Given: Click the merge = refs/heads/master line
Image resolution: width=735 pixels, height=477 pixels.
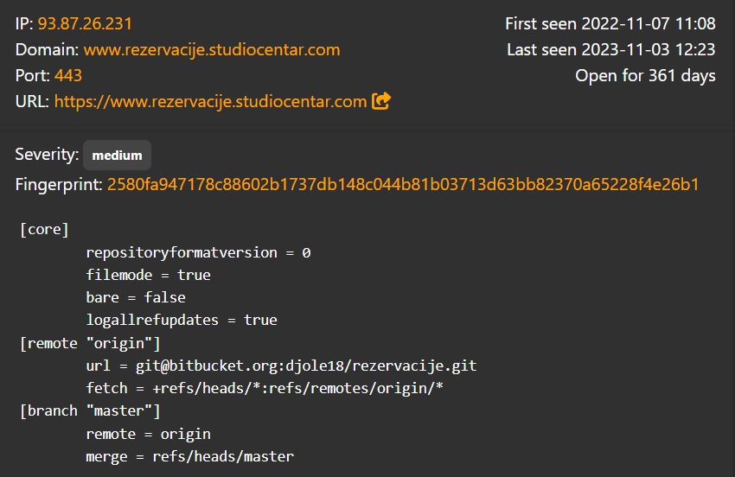Looking at the screenshot, I should (190, 456).
